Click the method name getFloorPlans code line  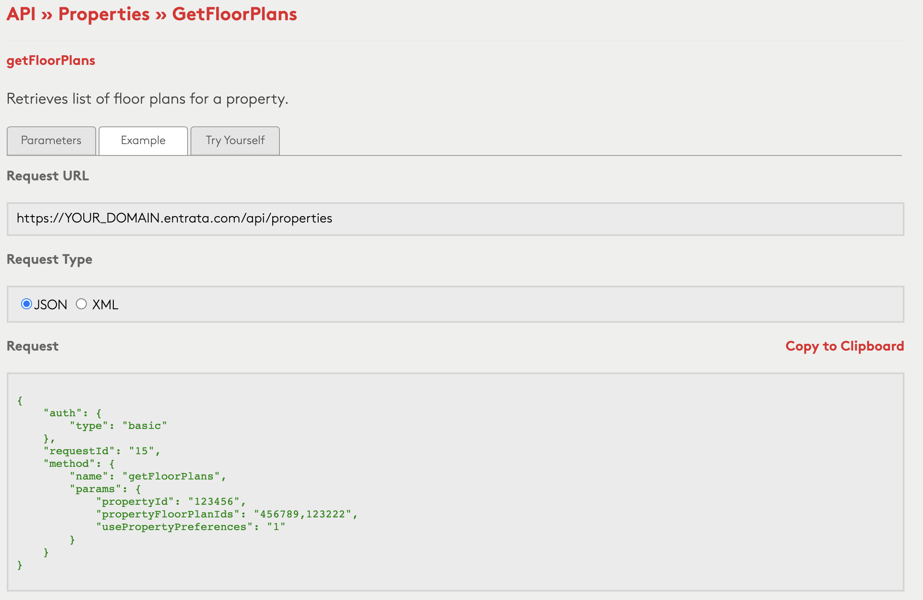click(148, 476)
